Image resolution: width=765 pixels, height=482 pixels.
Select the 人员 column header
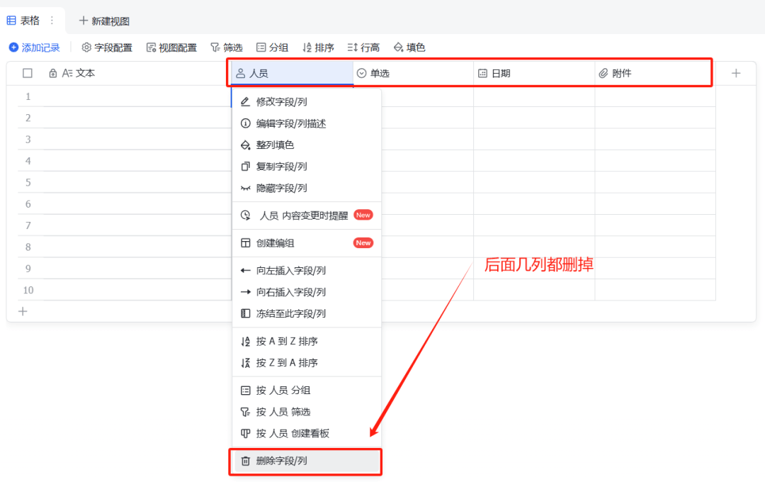click(x=292, y=73)
